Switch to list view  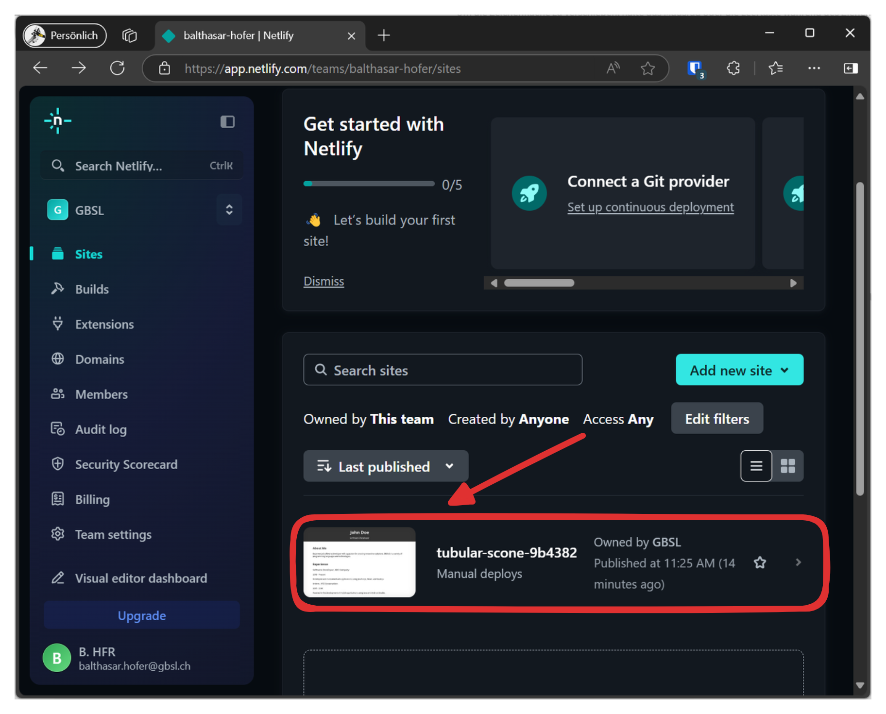pos(756,466)
